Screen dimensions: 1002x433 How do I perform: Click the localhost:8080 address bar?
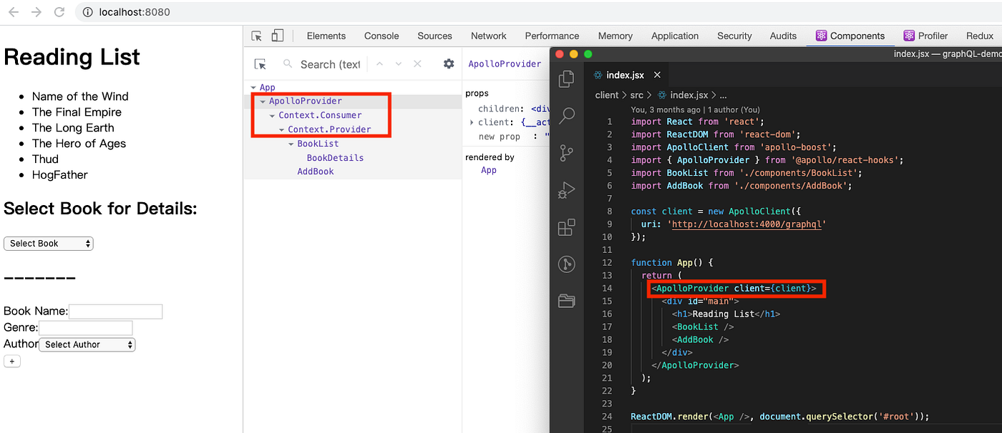coord(135,12)
